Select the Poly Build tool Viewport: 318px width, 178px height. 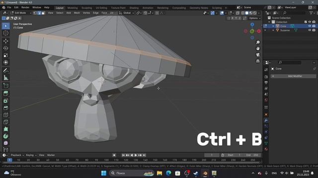(x=5, y=129)
